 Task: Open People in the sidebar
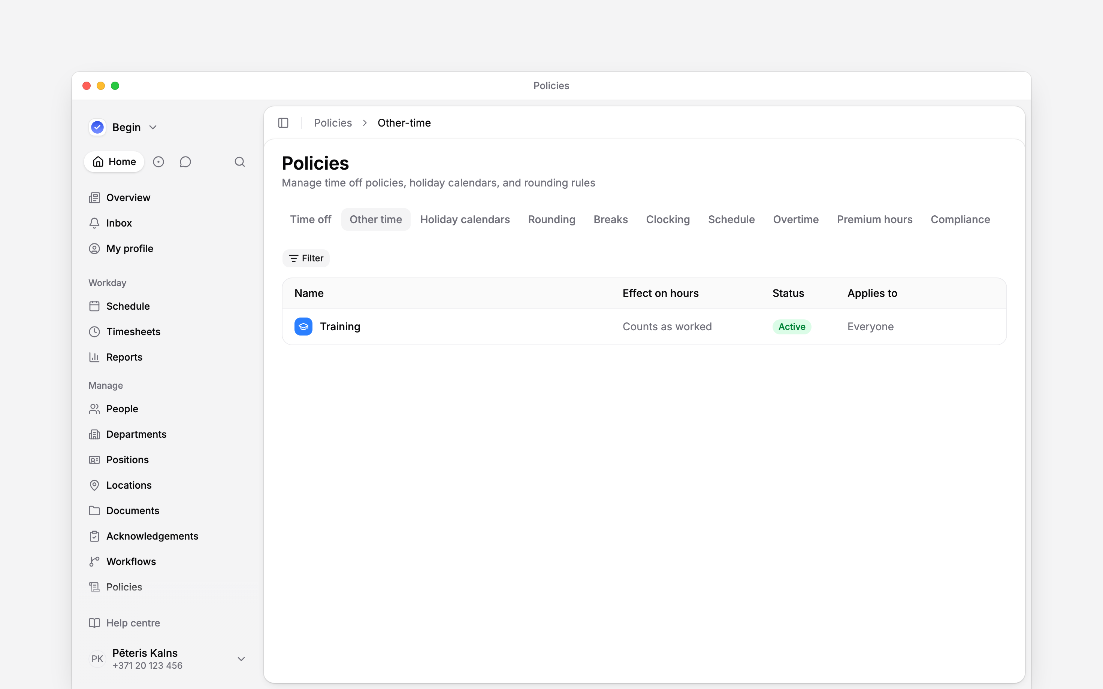(x=167, y=409)
